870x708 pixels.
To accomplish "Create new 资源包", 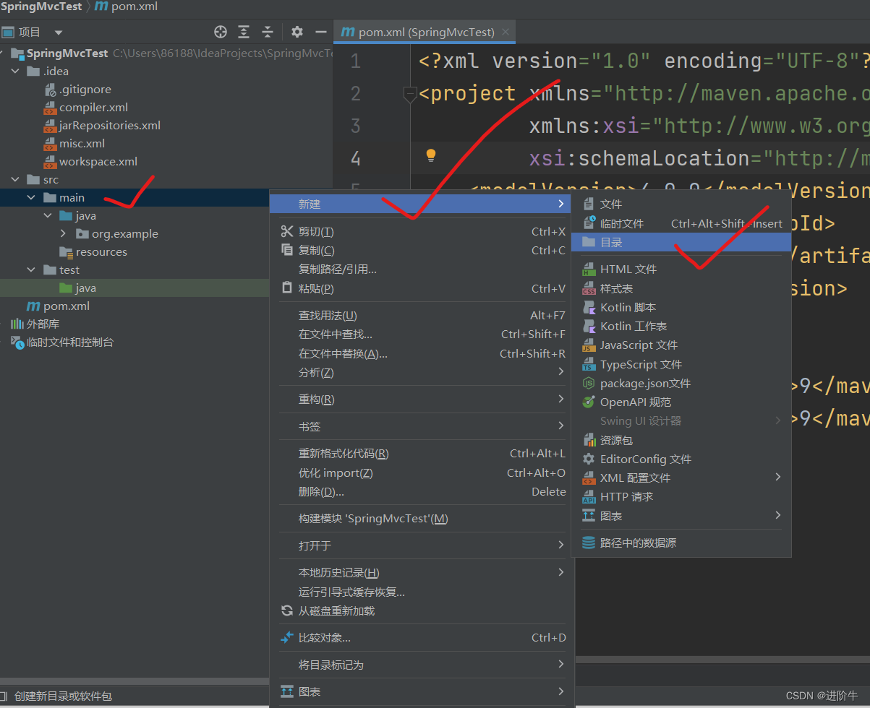I will coord(681,440).
